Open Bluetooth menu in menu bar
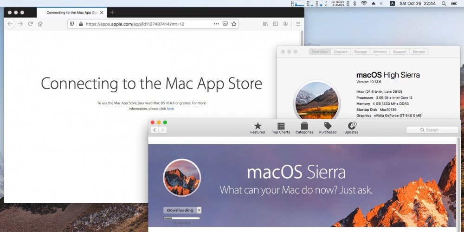This screenshot has width=464, height=232. coord(355,4)
